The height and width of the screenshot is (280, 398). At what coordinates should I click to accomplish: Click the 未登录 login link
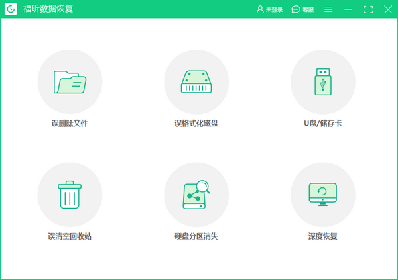click(x=274, y=10)
